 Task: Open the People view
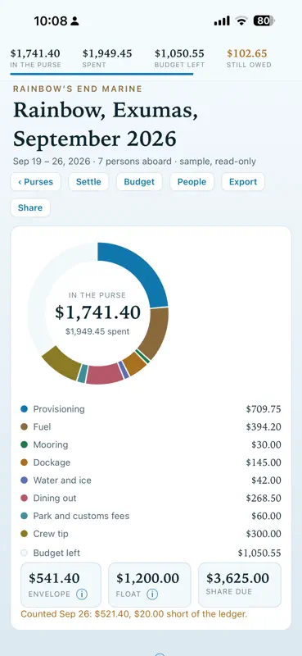pos(192,181)
